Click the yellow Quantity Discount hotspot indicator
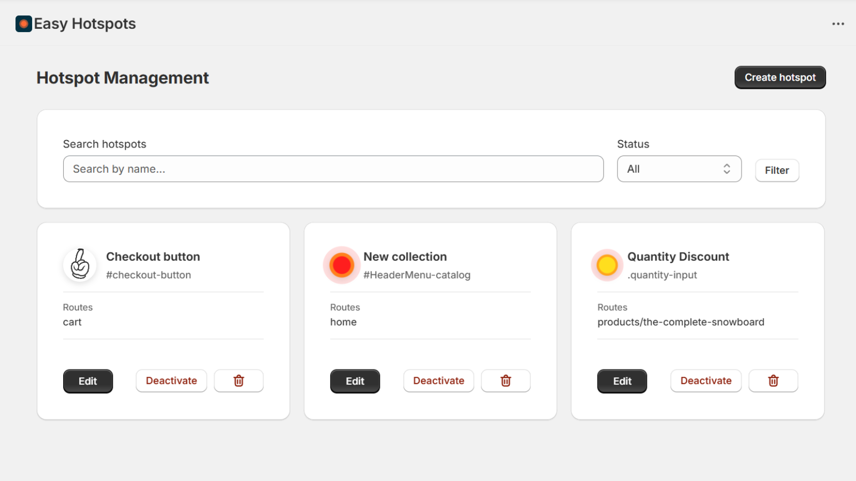856x481 pixels. tap(607, 265)
